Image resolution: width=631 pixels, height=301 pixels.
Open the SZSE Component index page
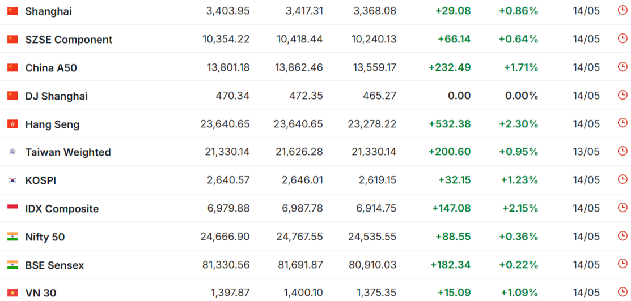click(x=69, y=40)
